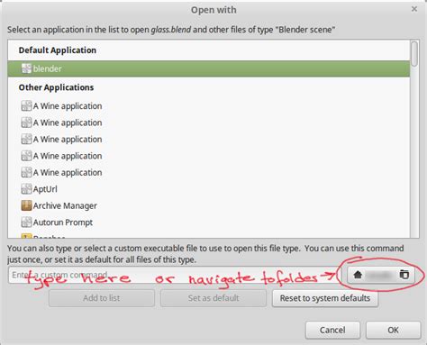
Task: Cancel the Open with dialog
Action: pos(332,331)
